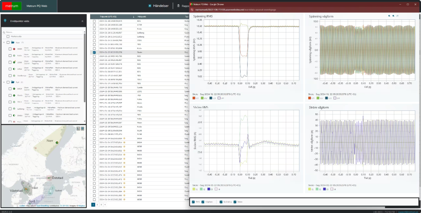This screenshot has width=421, height=213.
Task: Click the half-filled status icon next to 1452
Action: pyautogui.click(x=14, y=69)
